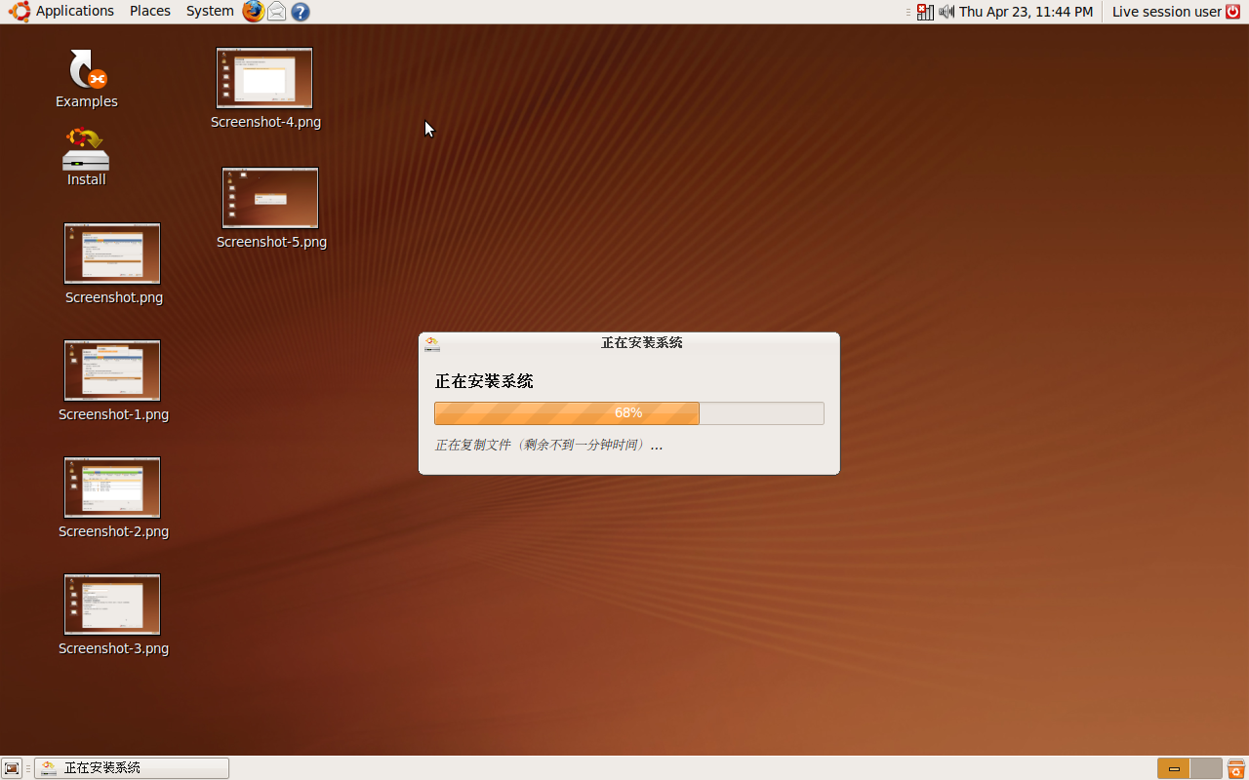
Task: Select the Install desktop icon
Action: (86, 157)
